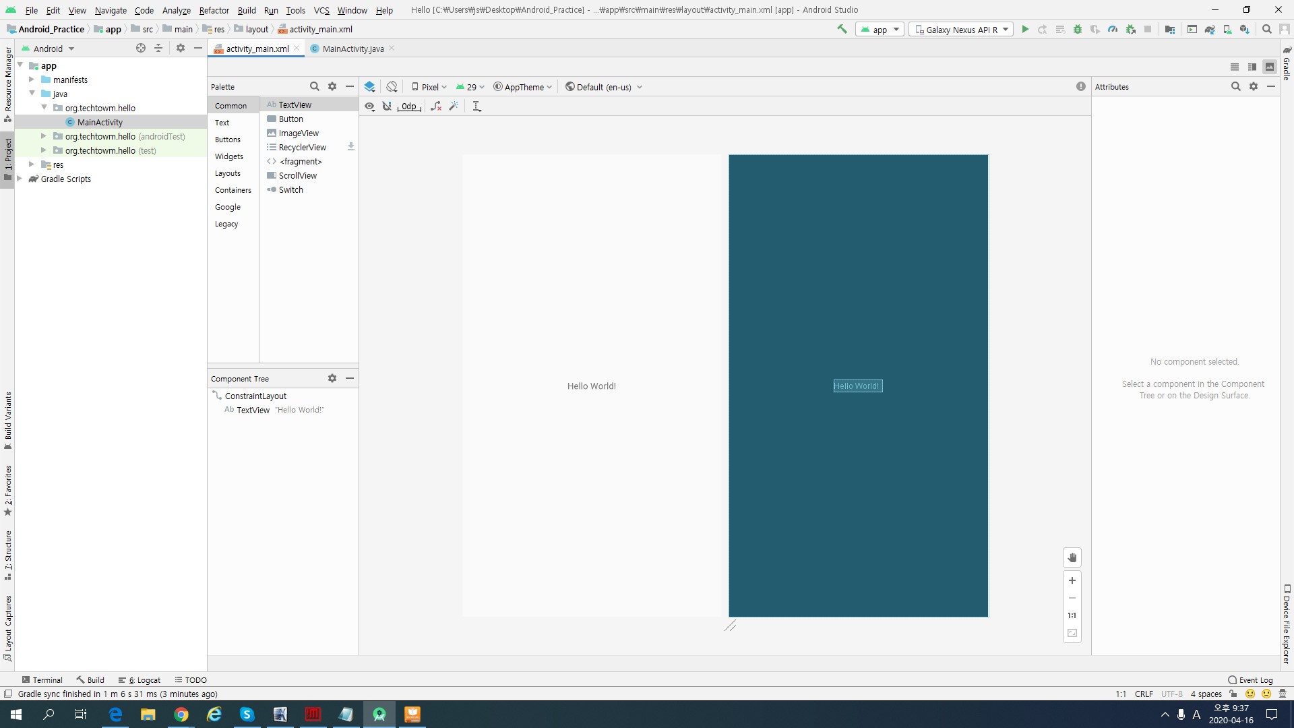The image size is (1294, 728).
Task: Click the hammer Make Project icon
Action: [842, 29]
